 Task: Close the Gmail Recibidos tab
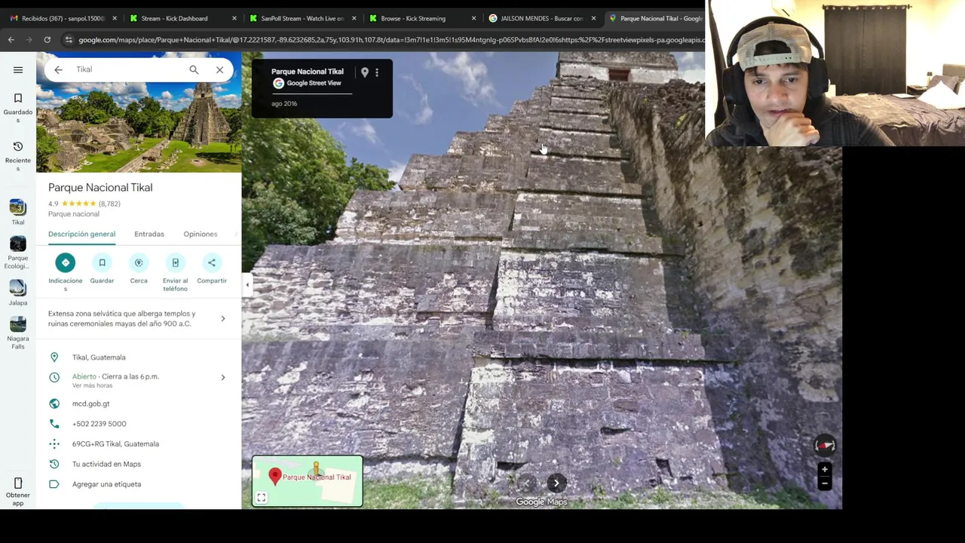[115, 18]
